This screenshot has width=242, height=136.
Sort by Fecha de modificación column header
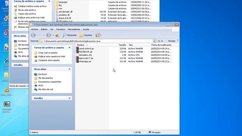click(161, 45)
